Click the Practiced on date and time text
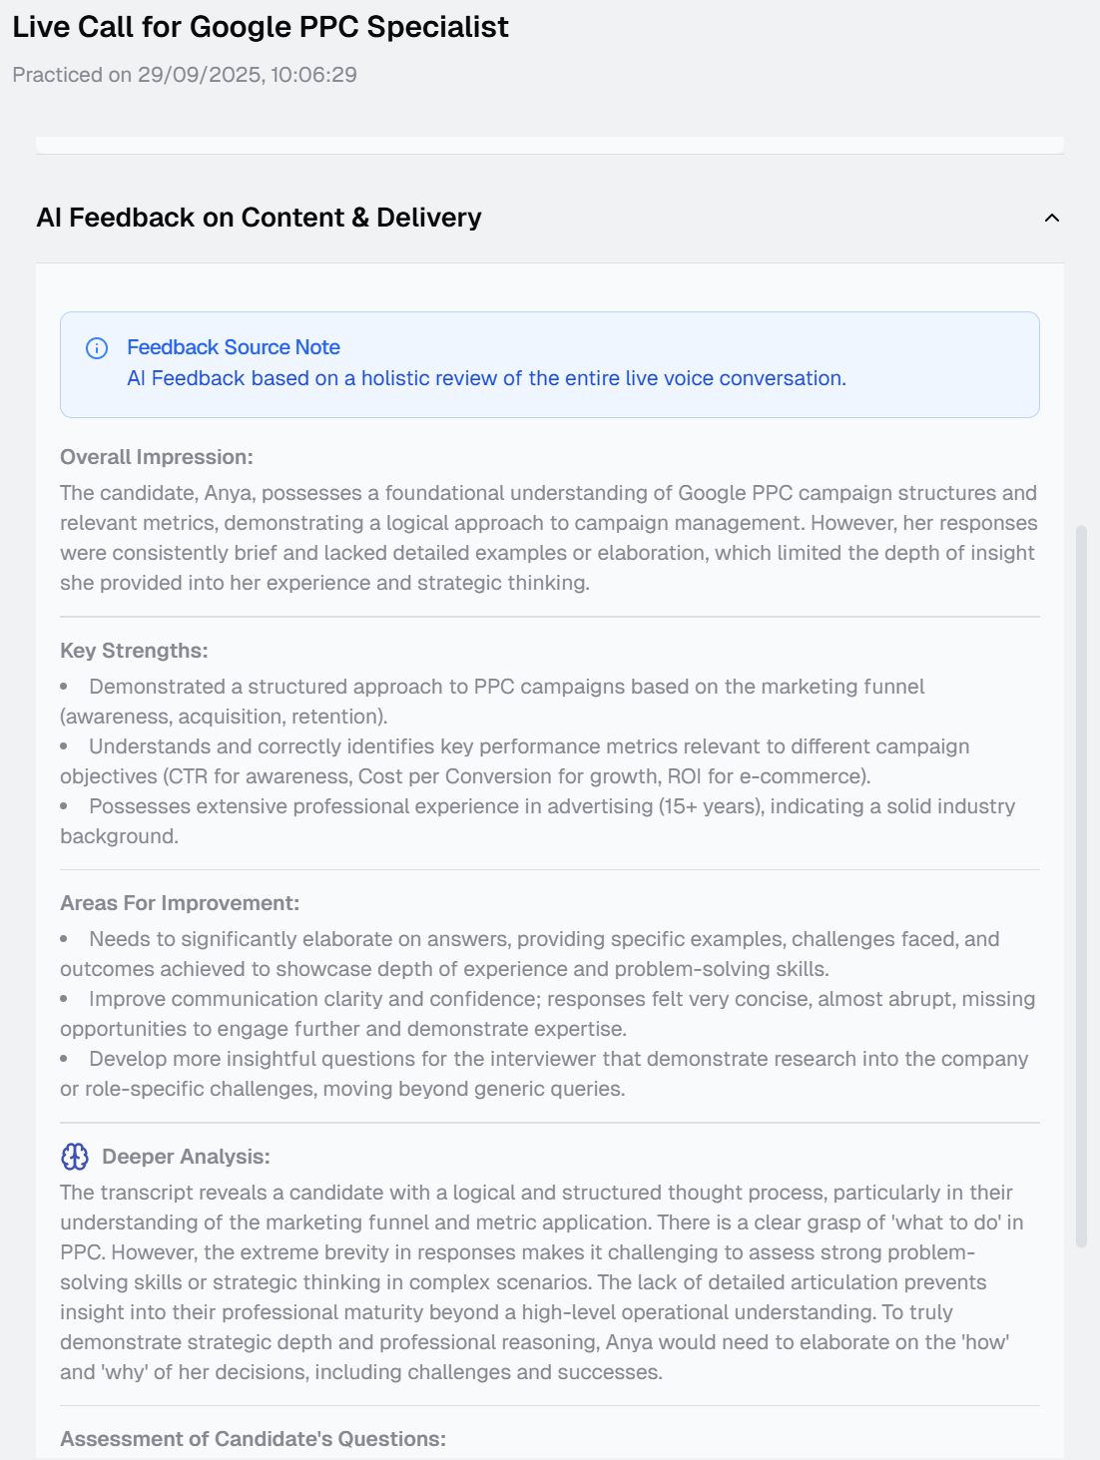Image resolution: width=1100 pixels, height=1460 pixels. coord(184,75)
